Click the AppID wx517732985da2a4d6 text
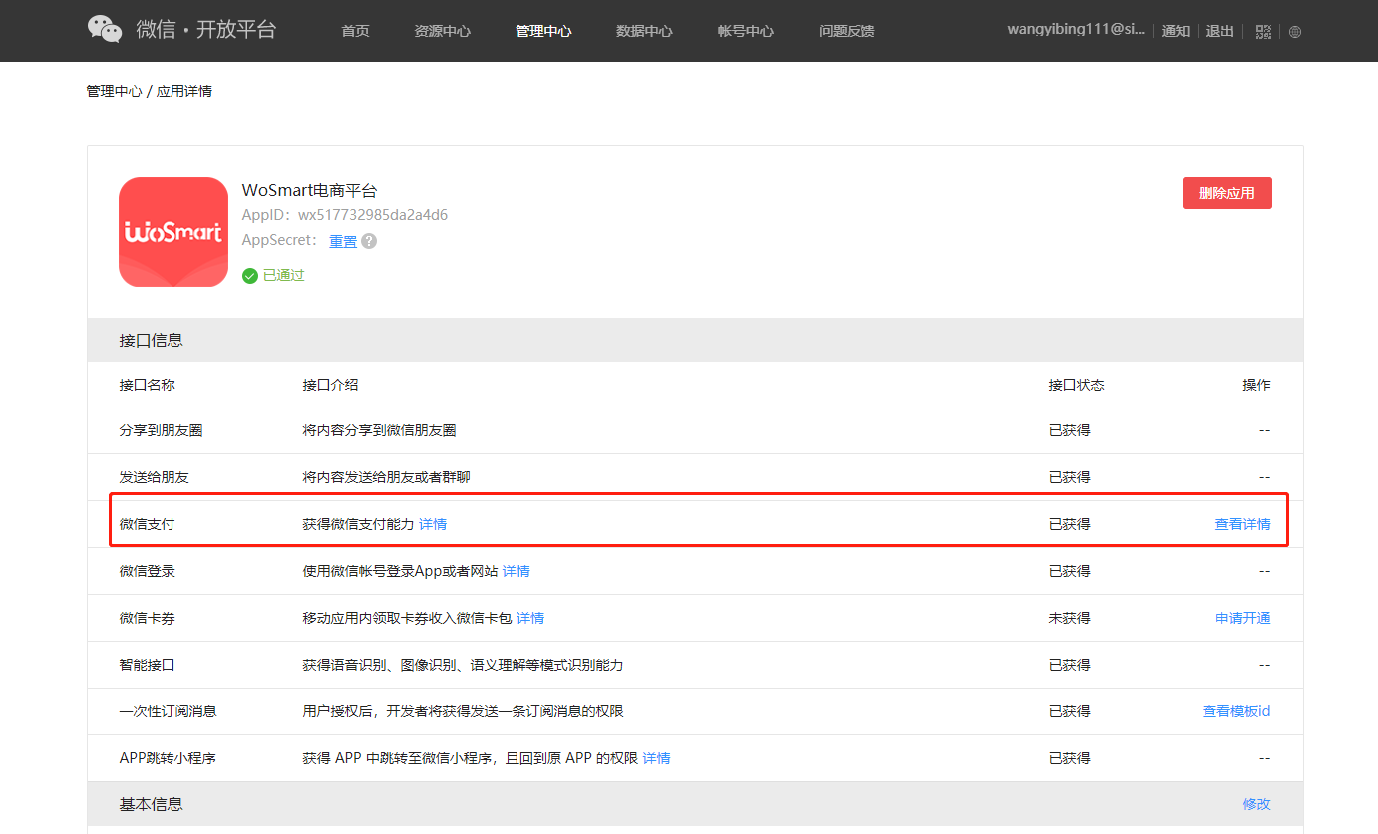This screenshot has height=834, width=1378. (x=345, y=215)
